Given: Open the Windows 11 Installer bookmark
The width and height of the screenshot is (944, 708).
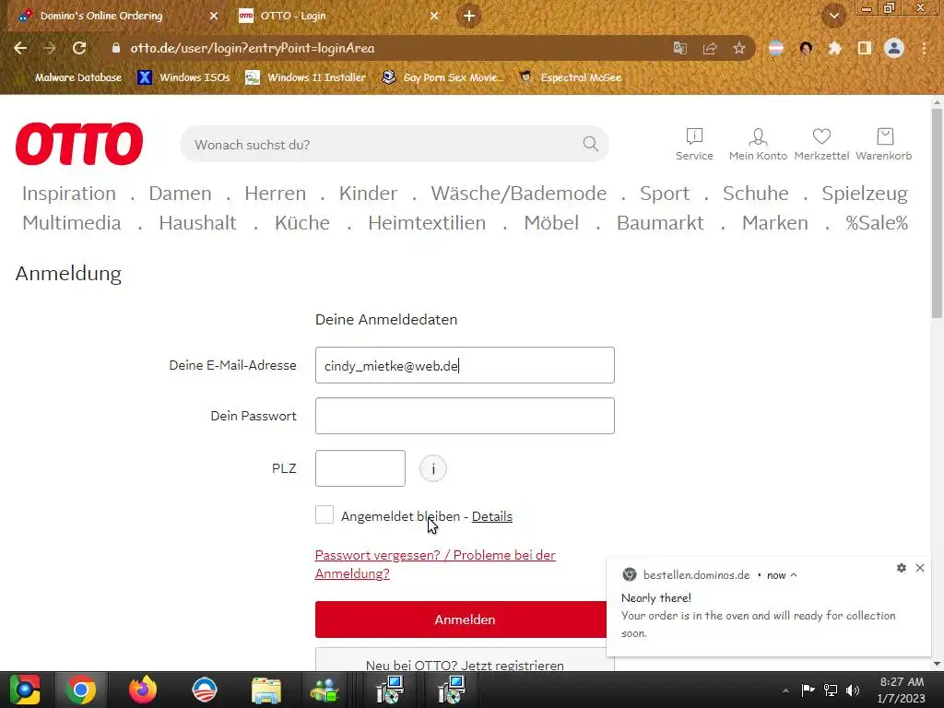Looking at the screenshot, I should (x=306, y=77).
